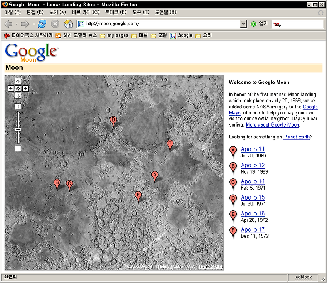Open the Back history dropdown arrow

tap(16, 24)
